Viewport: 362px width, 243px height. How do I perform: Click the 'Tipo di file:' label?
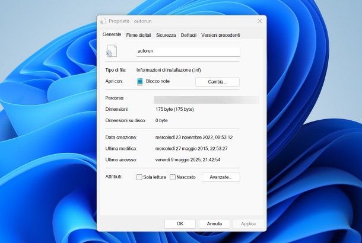116,70
